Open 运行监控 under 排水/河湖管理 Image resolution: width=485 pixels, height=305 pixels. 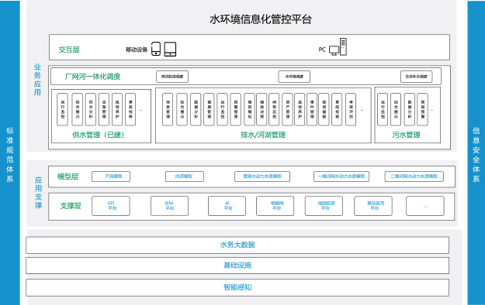(x=223, y=109)
